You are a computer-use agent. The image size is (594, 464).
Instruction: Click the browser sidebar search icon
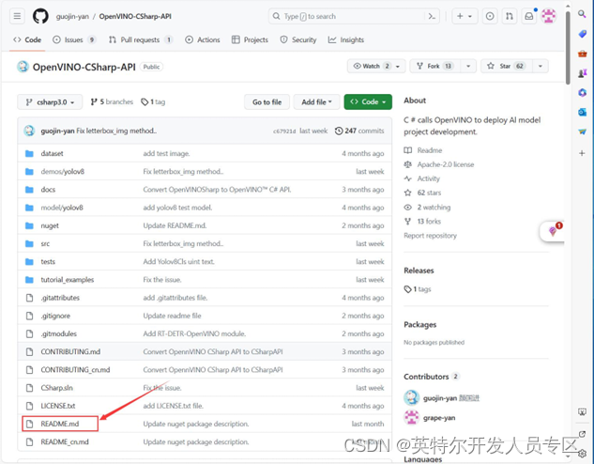coord(582,14)
